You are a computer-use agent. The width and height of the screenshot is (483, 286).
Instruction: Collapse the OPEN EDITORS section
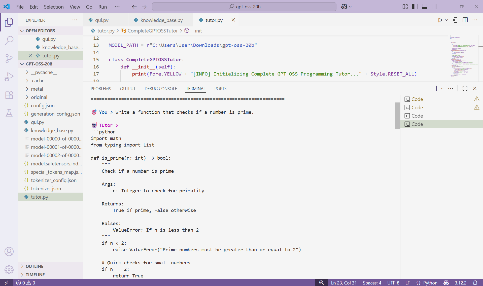[51, 31]
